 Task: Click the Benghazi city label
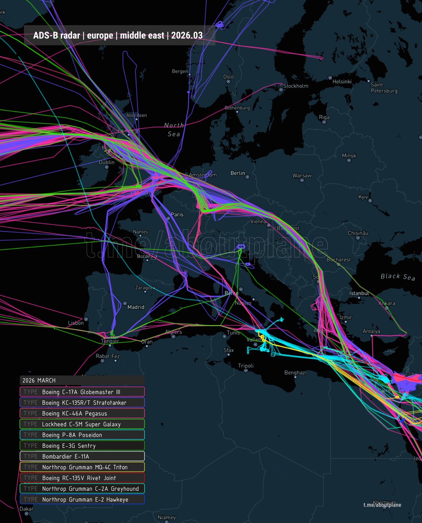(x=295, y=373)
